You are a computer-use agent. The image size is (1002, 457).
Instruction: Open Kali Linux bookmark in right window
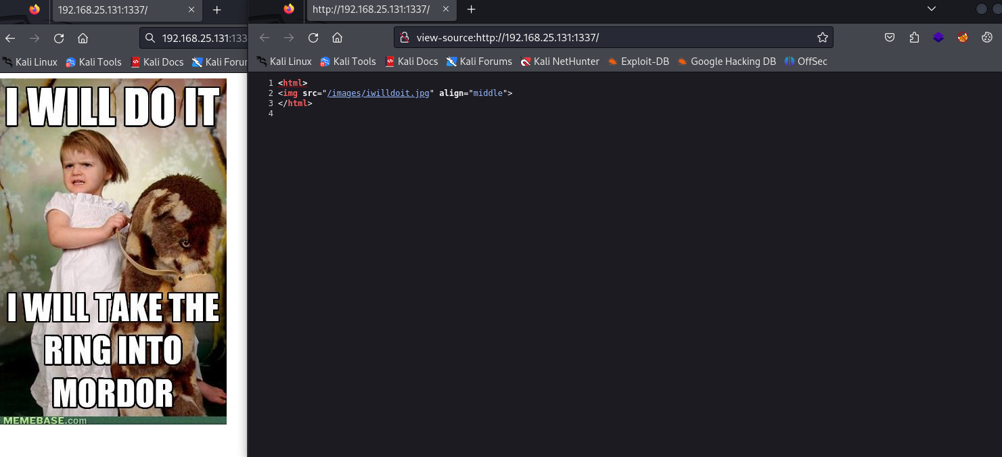coord(284,62)
